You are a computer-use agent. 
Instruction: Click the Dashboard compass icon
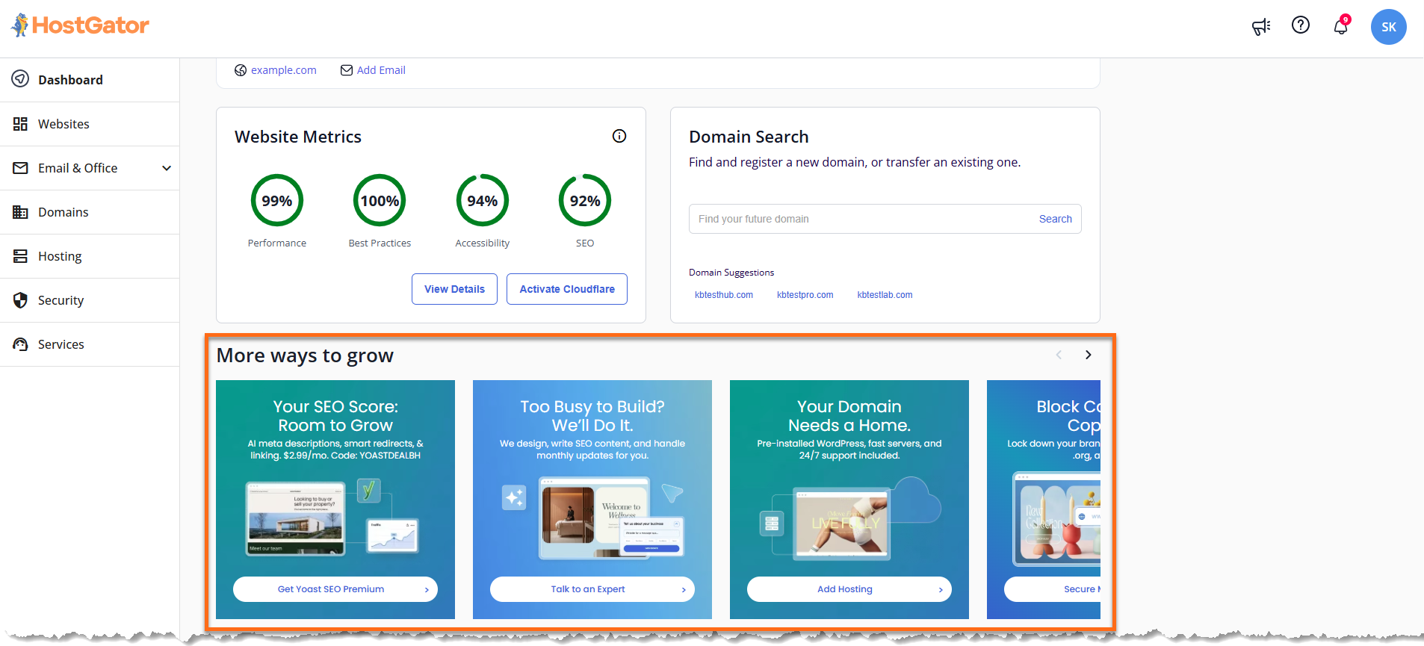20,79
